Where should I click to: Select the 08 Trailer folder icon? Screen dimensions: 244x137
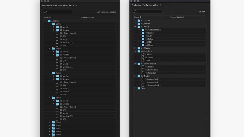139,76
